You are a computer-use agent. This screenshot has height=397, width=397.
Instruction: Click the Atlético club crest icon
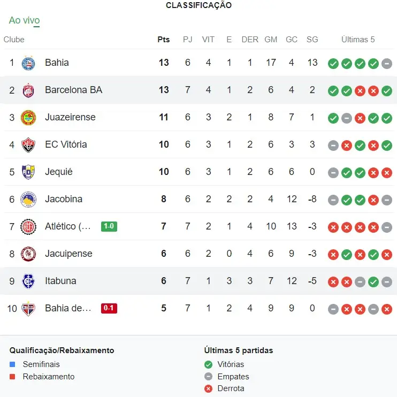(x=28, y=227)
